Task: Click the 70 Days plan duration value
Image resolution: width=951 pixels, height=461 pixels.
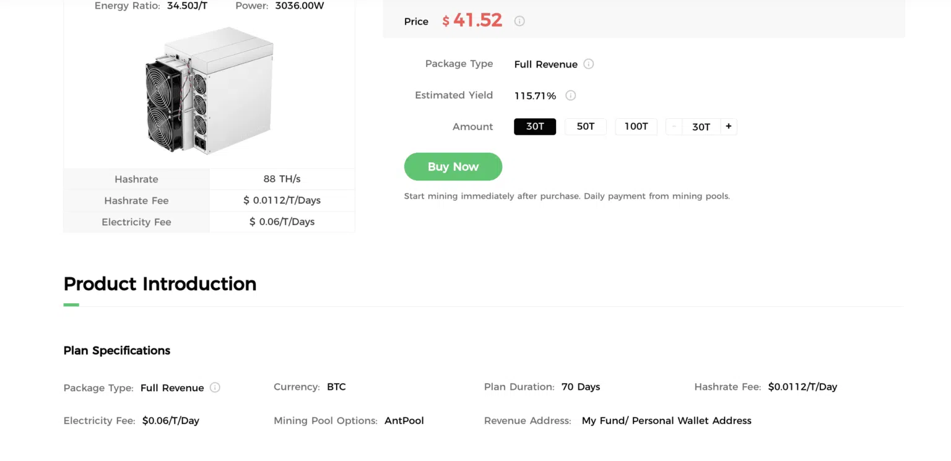Action: (x=581, y=387)
